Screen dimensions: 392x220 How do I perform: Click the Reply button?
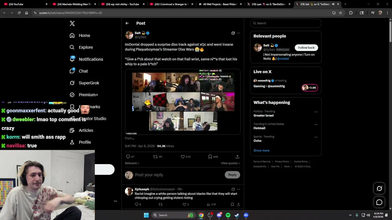coord(232,175)
